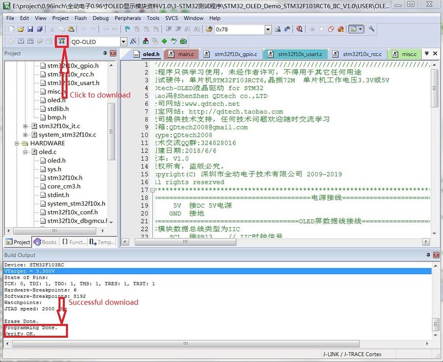Open the Books tab in Project panel
The height and width of the screenshot is (362, 443).
click(45, 242)
